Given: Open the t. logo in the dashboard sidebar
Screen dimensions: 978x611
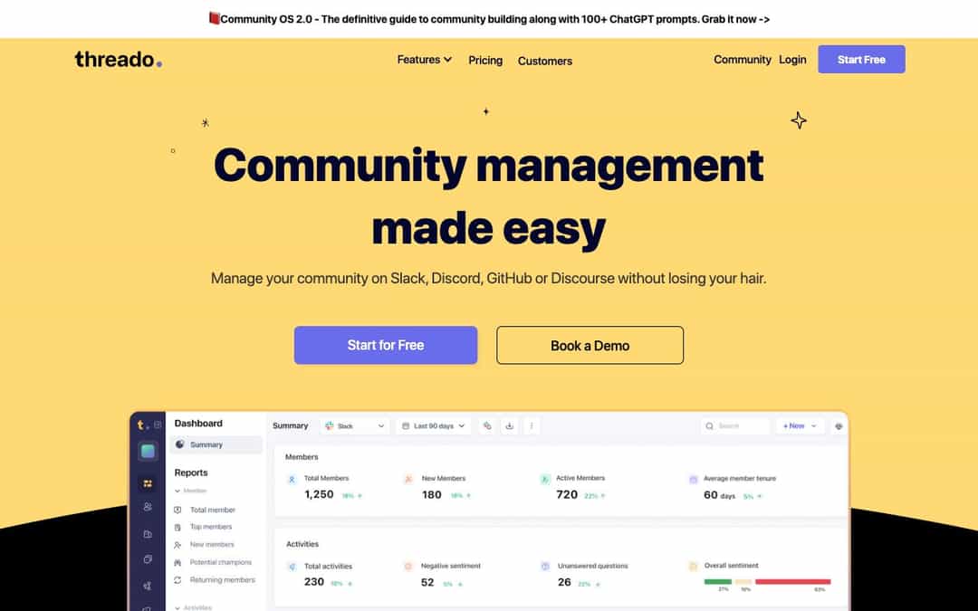Looking at the screenshot, I should tap(142, 425).
